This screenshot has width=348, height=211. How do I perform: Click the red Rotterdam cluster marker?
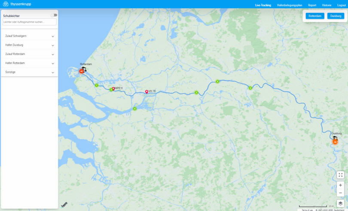click(x=82, y=71)
